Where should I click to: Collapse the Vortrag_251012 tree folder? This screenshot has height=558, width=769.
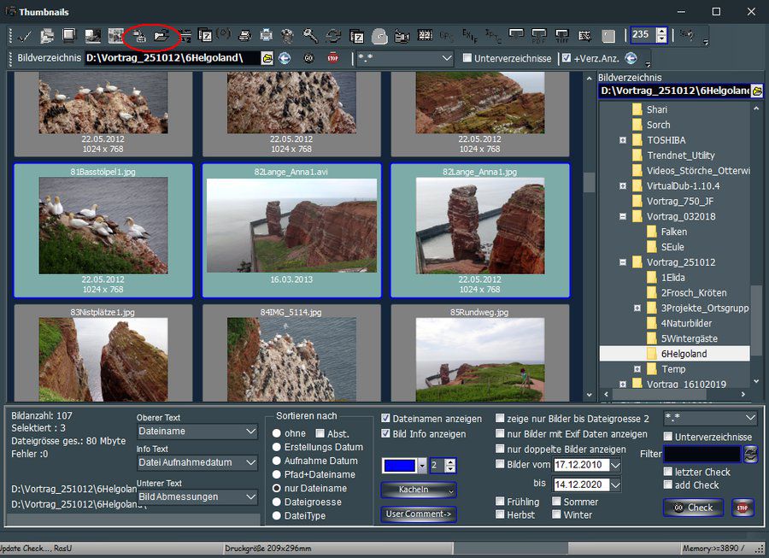coord(623,262)
